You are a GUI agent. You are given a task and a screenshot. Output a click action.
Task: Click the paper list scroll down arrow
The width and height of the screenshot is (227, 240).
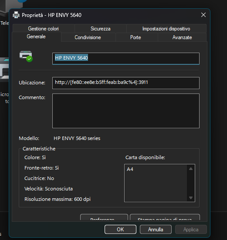(x=191, y=198)
